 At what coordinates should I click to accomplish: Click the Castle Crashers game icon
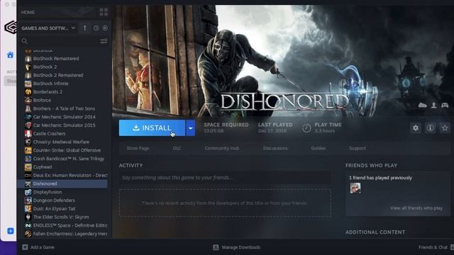click(x=28, y=134)
